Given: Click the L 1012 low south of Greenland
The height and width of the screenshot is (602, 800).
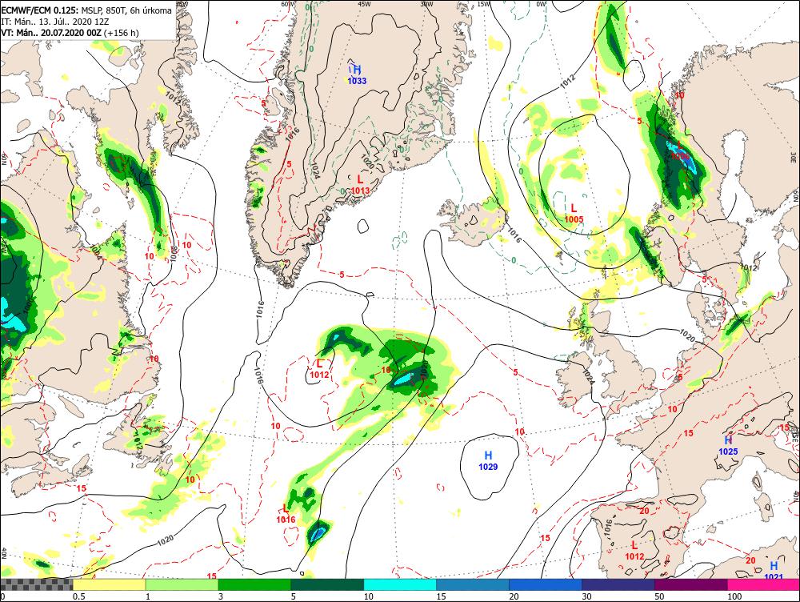Looking at the screenshot, I should tap(319, 369).
